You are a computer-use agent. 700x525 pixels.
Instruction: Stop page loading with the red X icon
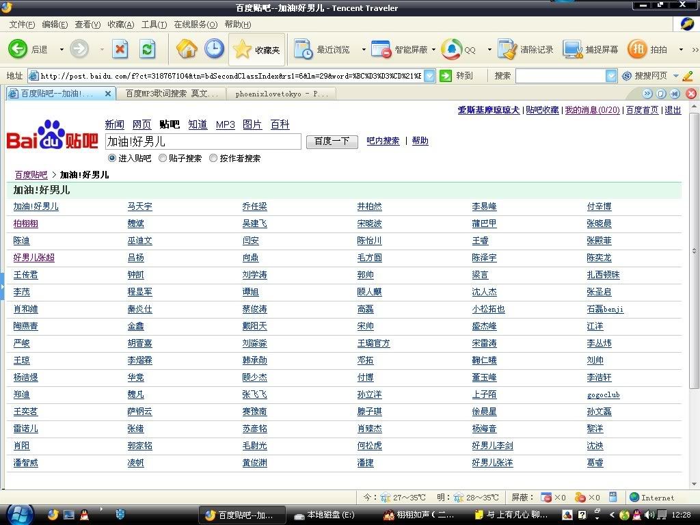120,49
